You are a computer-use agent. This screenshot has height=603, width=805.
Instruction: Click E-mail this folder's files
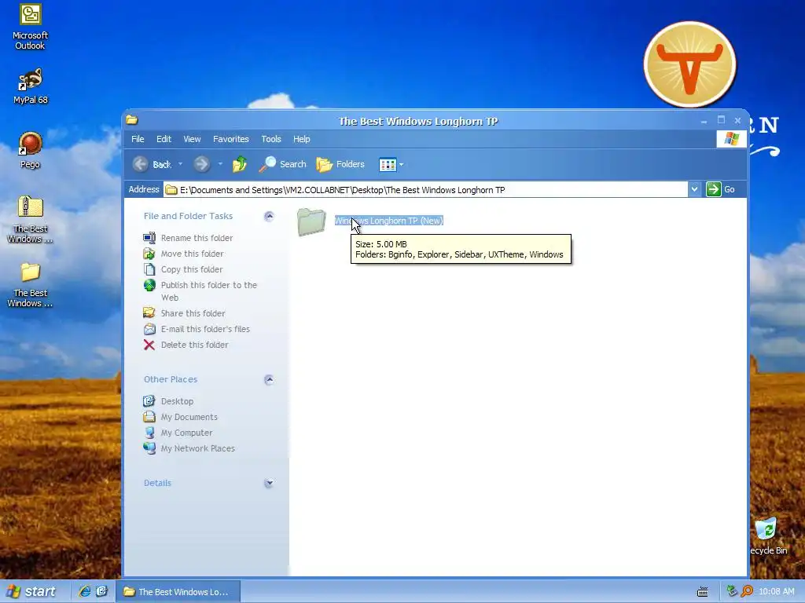[x=197, y=329]
